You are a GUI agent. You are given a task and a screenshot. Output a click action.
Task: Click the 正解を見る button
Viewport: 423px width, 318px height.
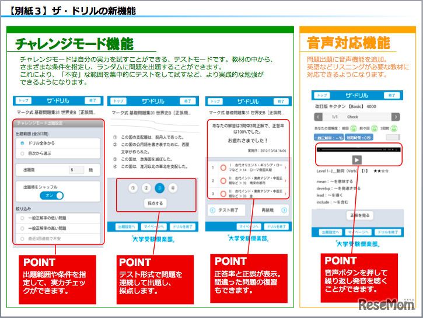coord(359,215)
